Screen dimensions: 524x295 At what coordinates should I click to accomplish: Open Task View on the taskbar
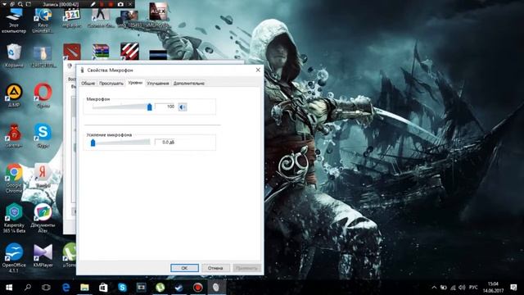(46, 288)
